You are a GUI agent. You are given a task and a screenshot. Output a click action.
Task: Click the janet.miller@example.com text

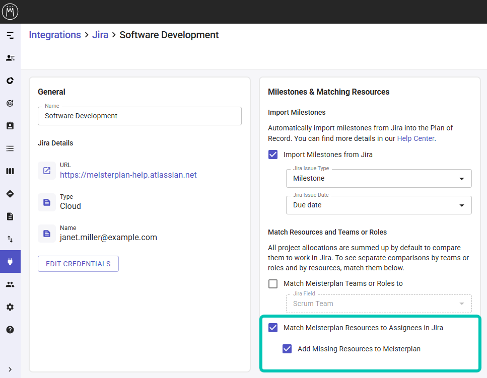[108, 238]
